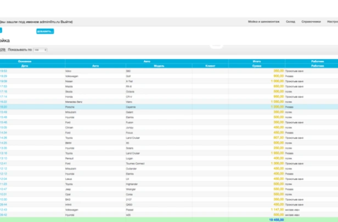Click the Клиент column header

tap(210, 66)
